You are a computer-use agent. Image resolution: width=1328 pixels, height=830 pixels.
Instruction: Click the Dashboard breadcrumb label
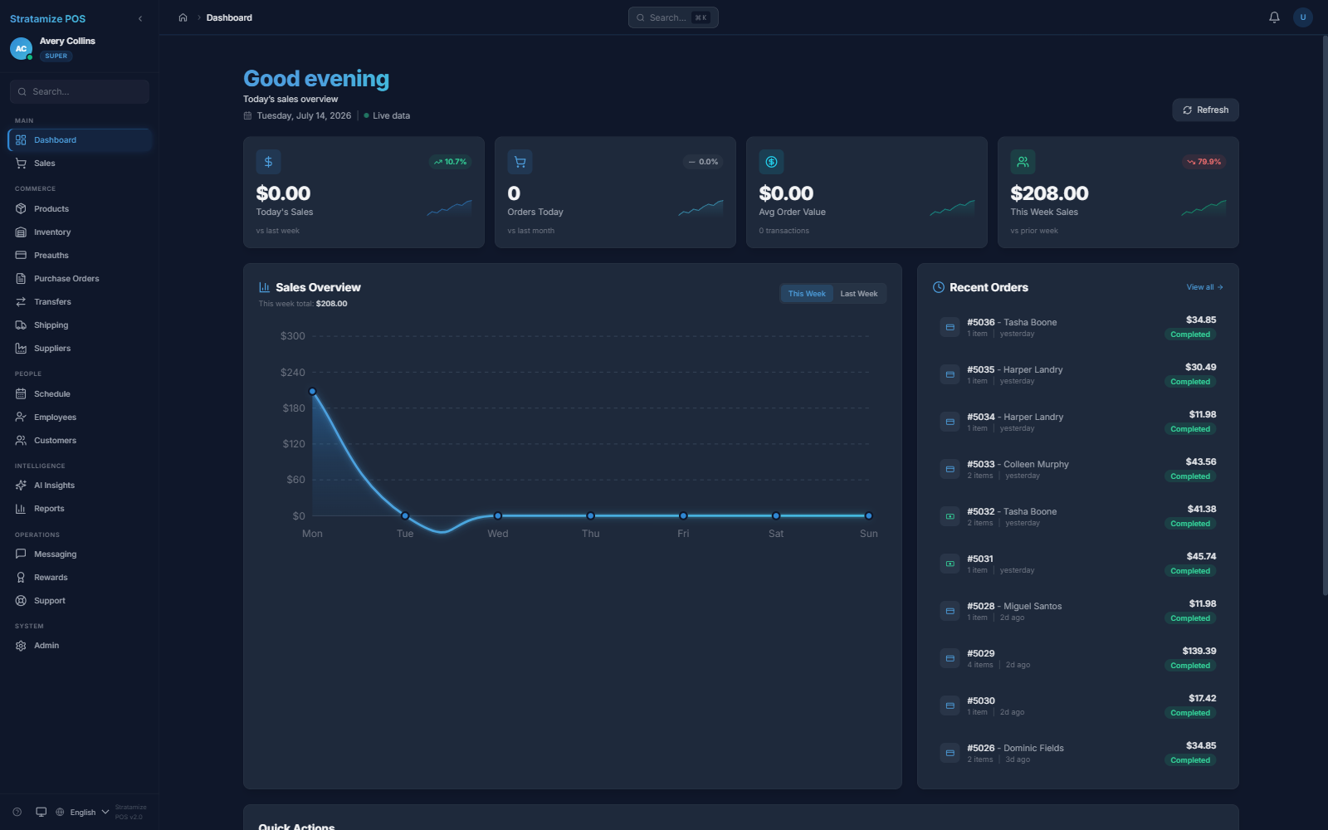click(229, 17)
